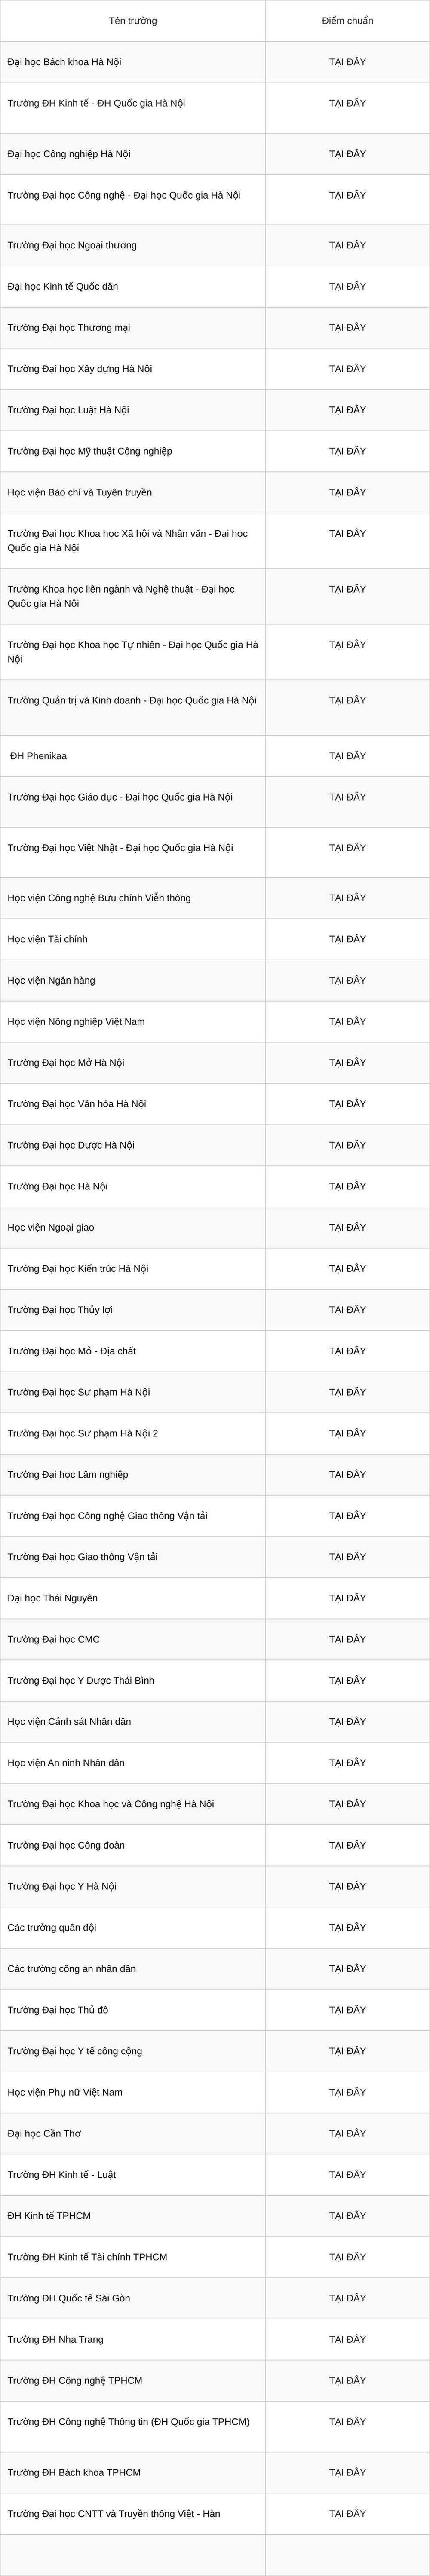Click the Điểm chuẩn column header
The width and height of the screenshot is (430, 2576).
coord(347,21)
